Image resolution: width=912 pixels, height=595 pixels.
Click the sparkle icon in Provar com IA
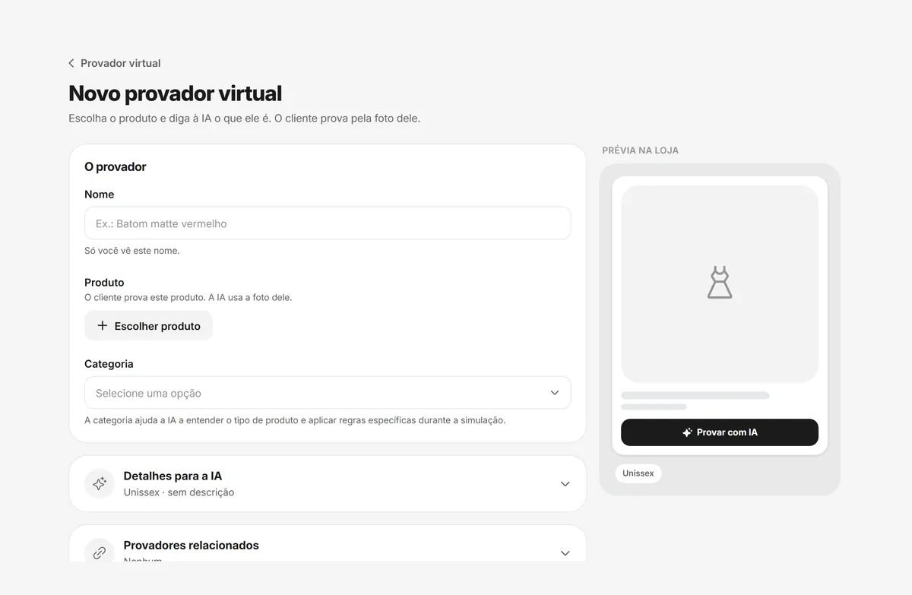[687, 432]
